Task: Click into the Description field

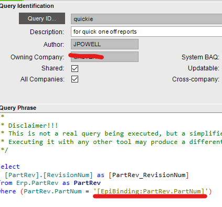Action: pyautogui.click(x=146, y=32)
